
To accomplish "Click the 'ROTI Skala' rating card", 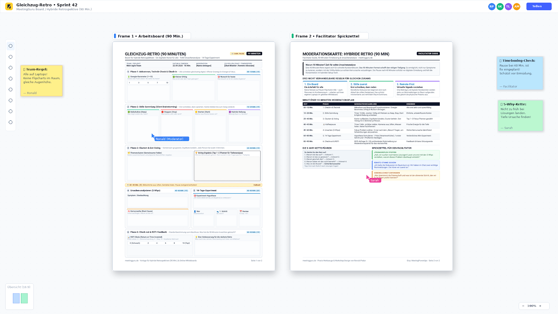I will pos(159,245).
